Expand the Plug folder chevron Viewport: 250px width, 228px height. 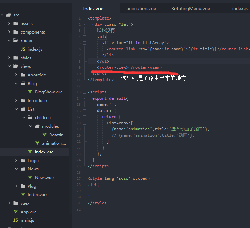16,186
